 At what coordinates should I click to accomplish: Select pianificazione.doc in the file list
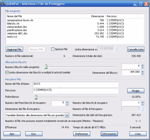pos(17,30)
